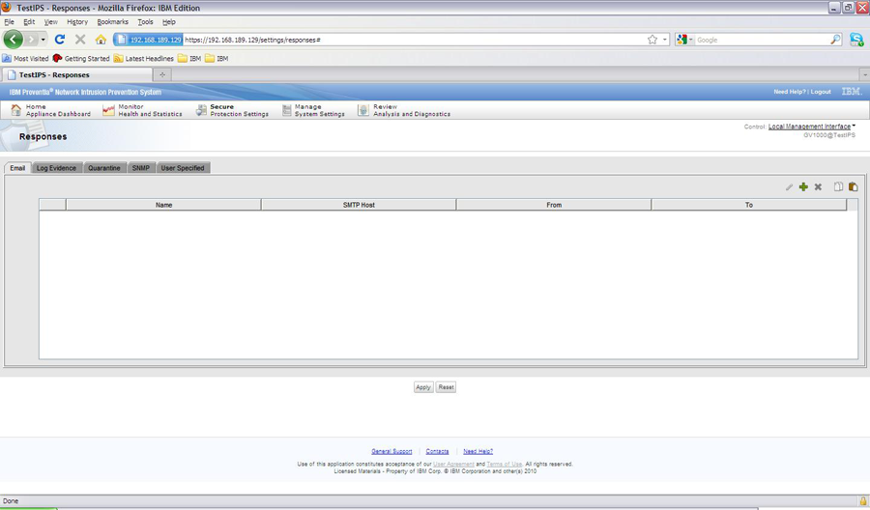870x510 pixels.
Task: Click the top-right Need Help? link
Action: pos(790,92)
